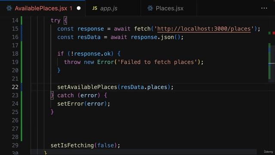Screen dimensions: 275x155
Task: Click 'Error' class name on line 19
Action: [x=106, y=62]
